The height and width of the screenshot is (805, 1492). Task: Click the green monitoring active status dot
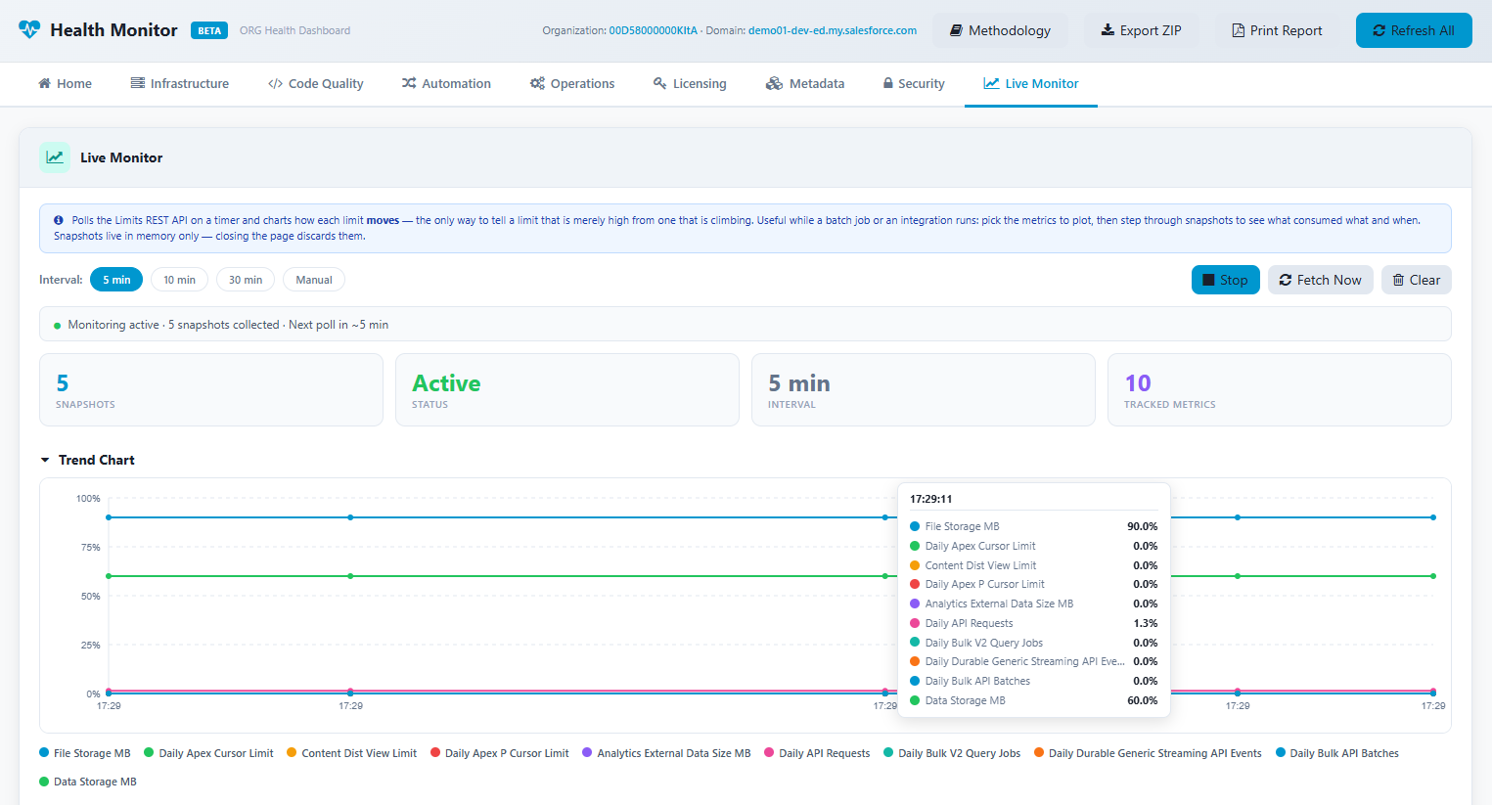pos(58,326)
